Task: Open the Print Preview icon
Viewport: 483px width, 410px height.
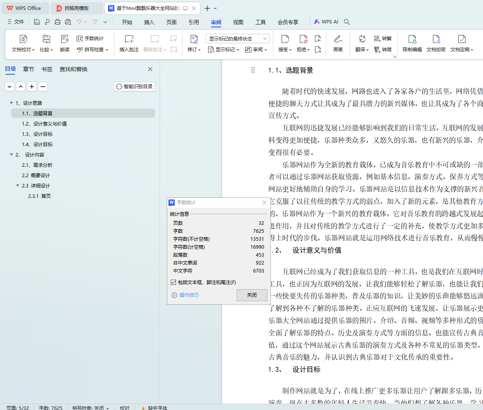Action: (x=68, y=22)
